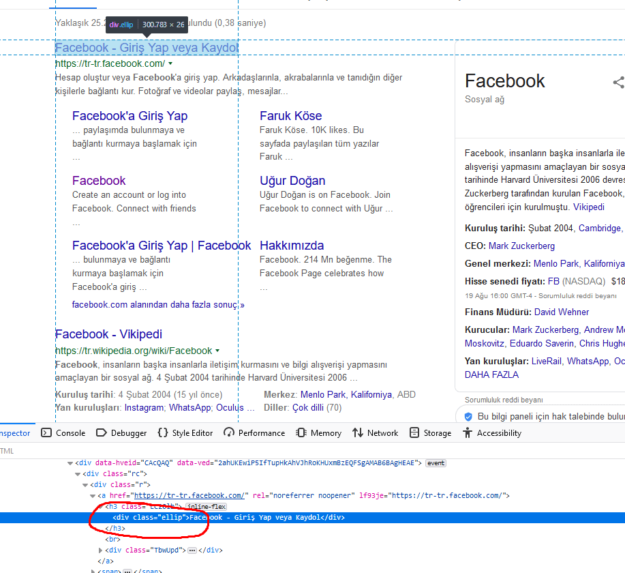The height and width of the screenshot is (573, 625).
Task: Click the event badge on the div node
Action: pyautogui.click(x=436, y=463)
